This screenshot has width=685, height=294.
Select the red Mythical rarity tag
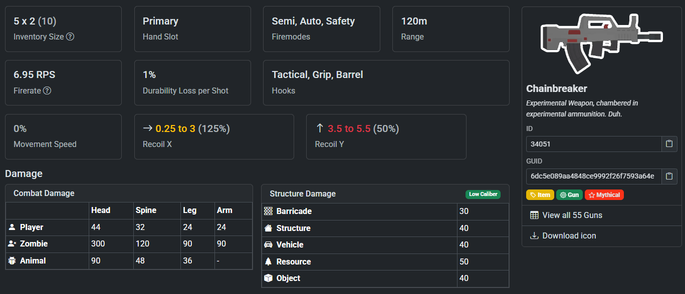(x=604, y=195)
